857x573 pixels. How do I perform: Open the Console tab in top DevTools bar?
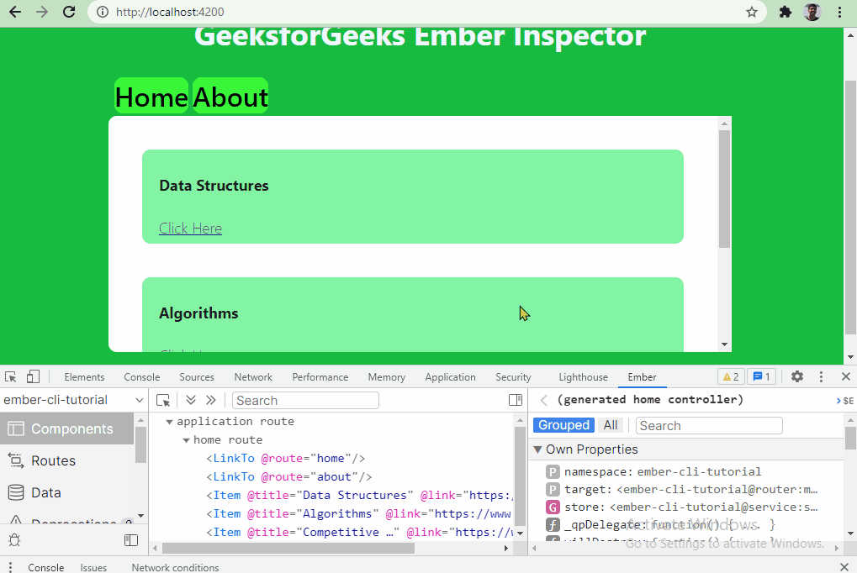tap(141, 377)
